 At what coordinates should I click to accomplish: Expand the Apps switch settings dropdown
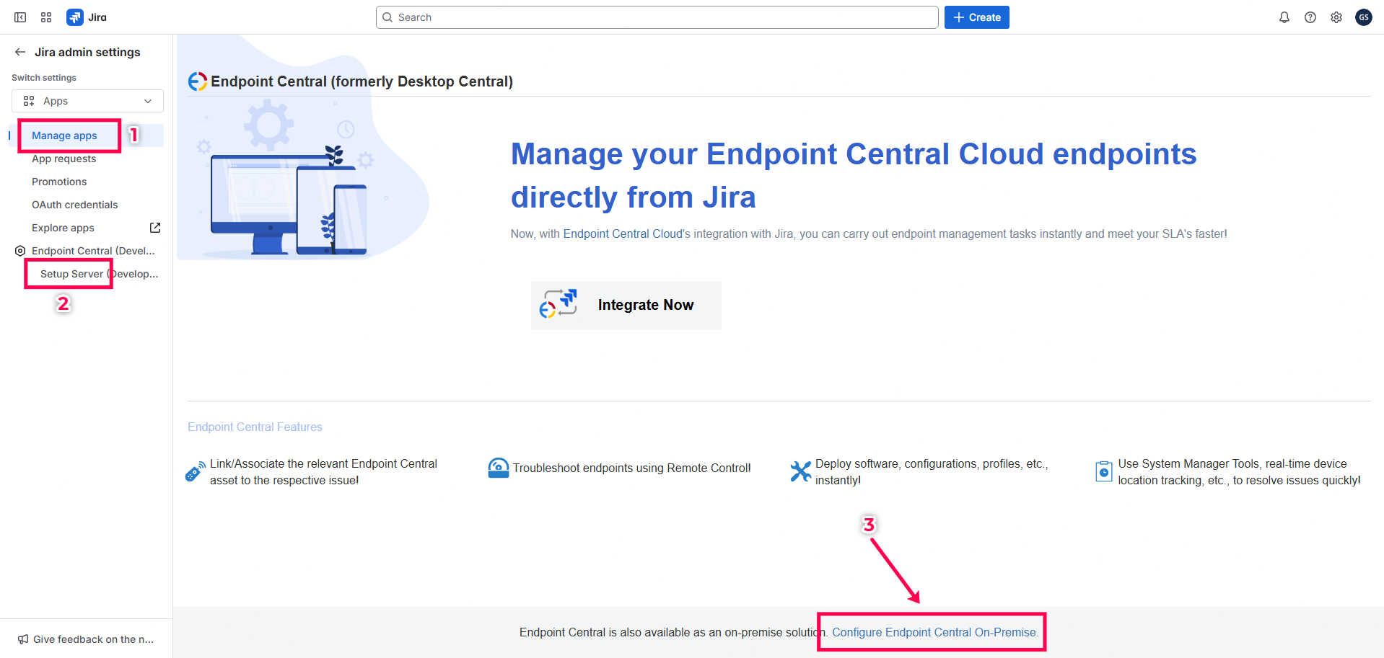tap(87, 101)
